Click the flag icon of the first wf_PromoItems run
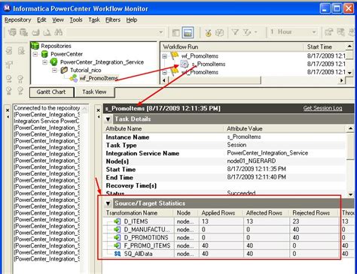This screenshot has height=274, width=357. pos(175,56)
